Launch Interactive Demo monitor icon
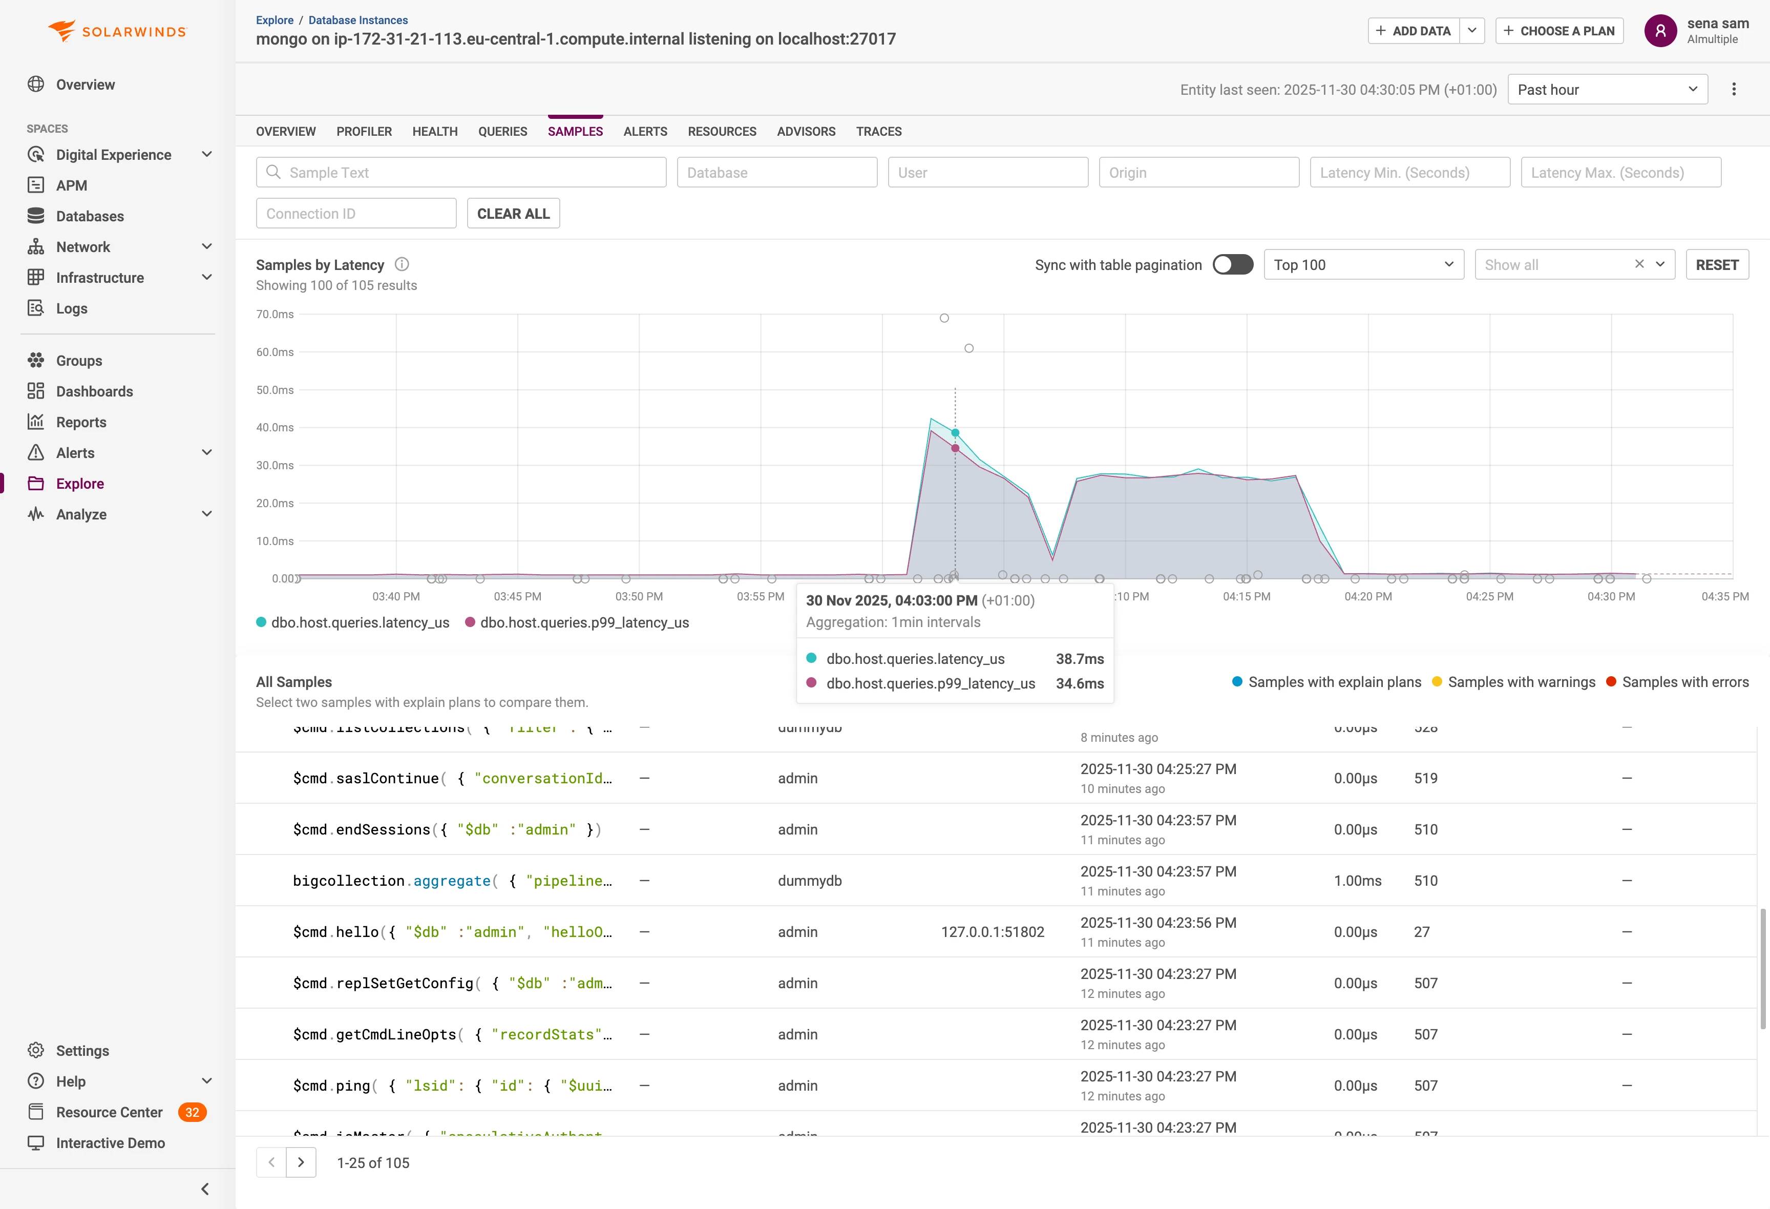 pyautogui.click(x=36, y=1143)
